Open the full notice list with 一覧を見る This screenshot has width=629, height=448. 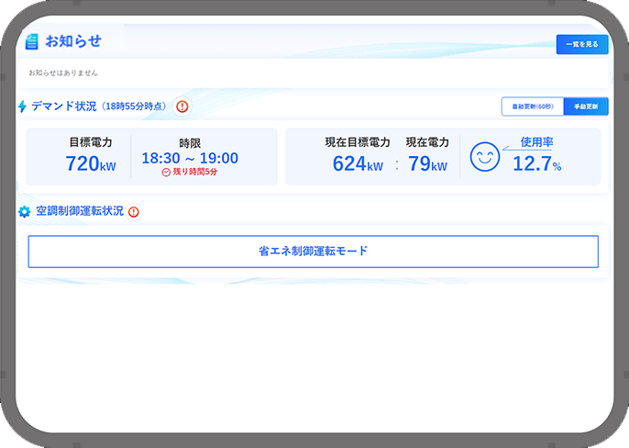581,44
